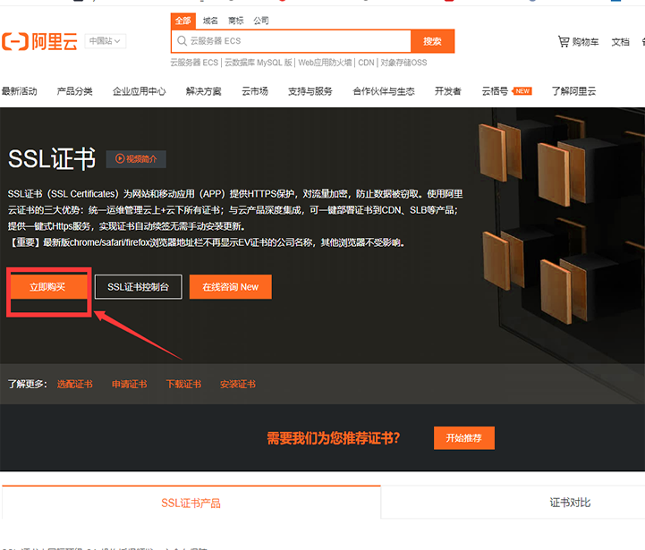Click the 立即购买 buy now button
645x550 pixels.
tap(48, 286)
